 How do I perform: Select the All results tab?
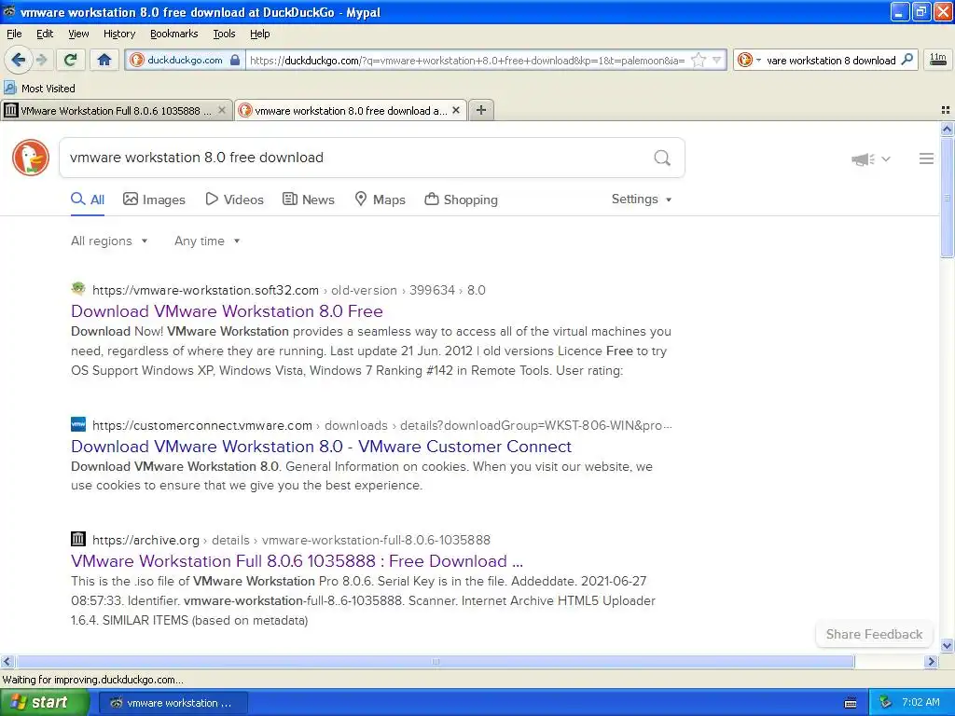coord(88,200)
